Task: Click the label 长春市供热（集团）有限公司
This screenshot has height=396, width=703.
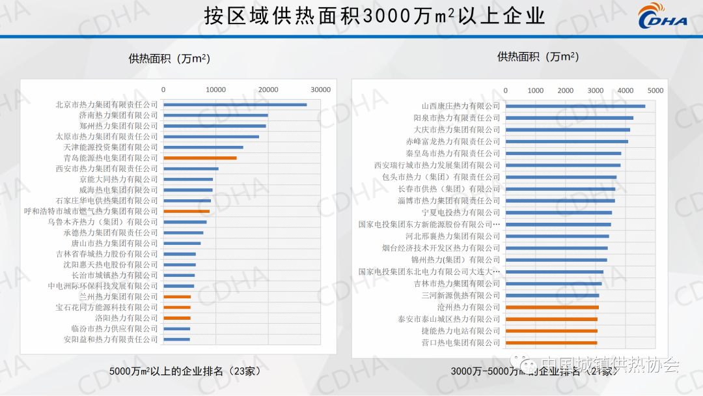Action: click(x=448, y=189)
